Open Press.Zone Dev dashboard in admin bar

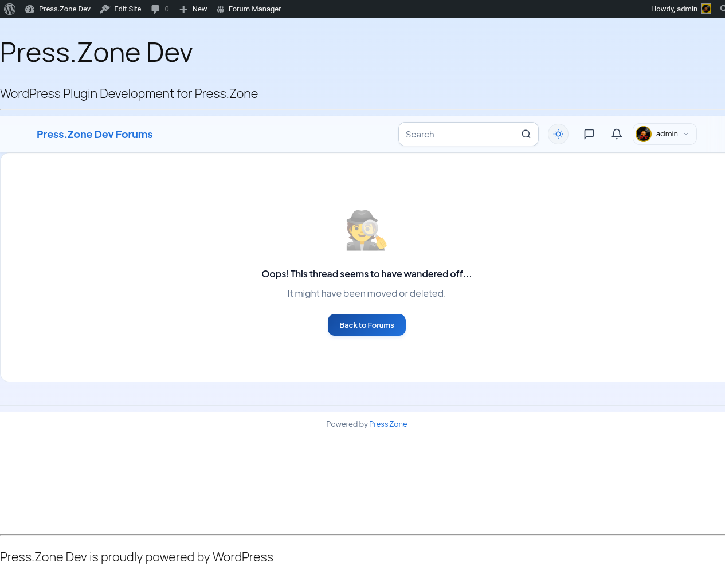tap(58, 9)
